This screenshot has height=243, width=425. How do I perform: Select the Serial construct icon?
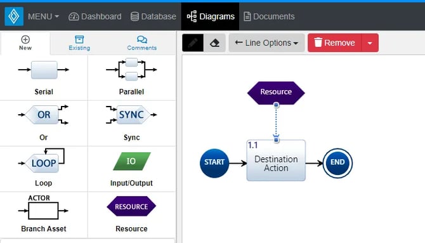44,70
